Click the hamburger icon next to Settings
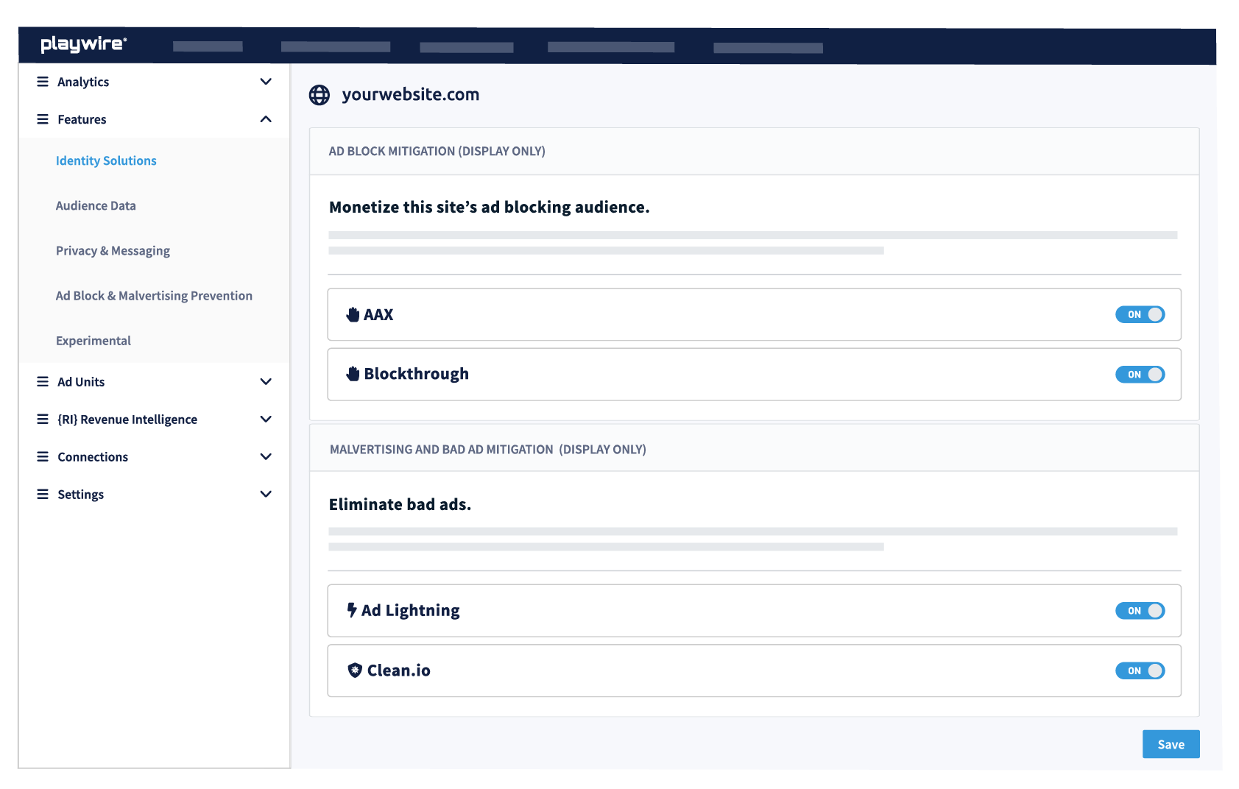This screenshot has height=789, width=1239. (43, 494)
